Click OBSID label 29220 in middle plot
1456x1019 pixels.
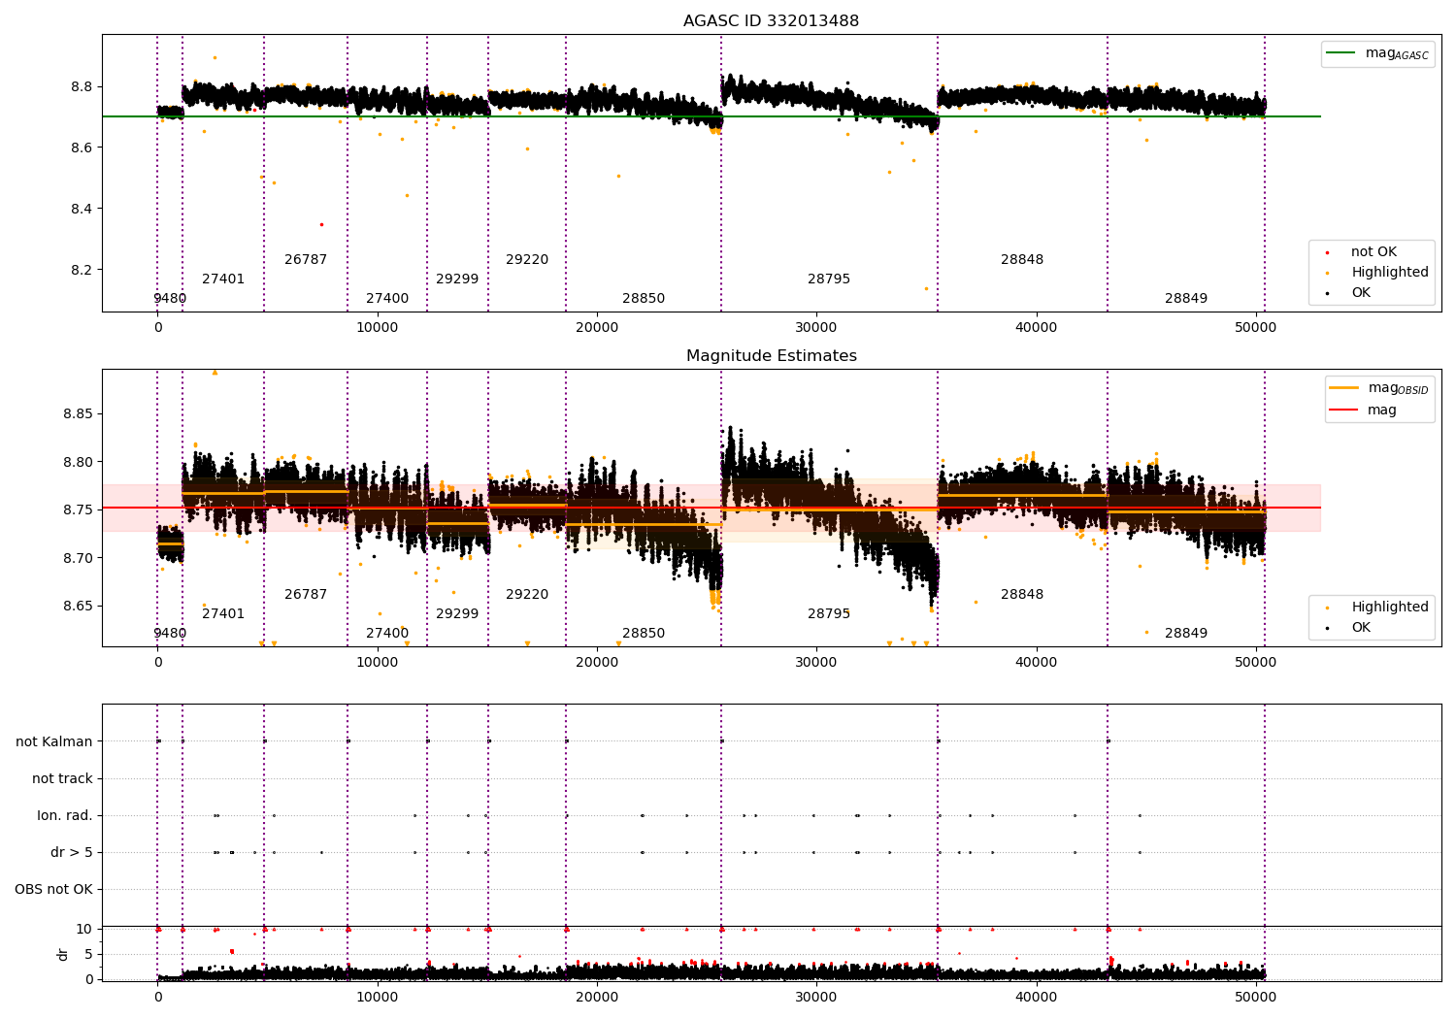coord(527,595)
